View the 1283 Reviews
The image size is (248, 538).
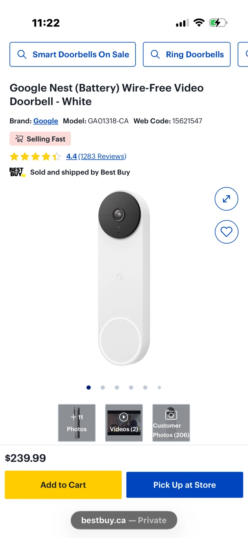coord(102,156)
